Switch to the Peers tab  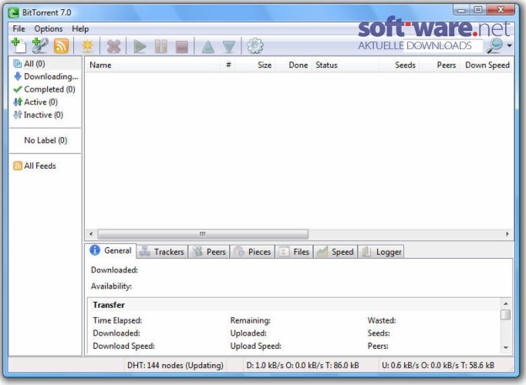(209, 252)
